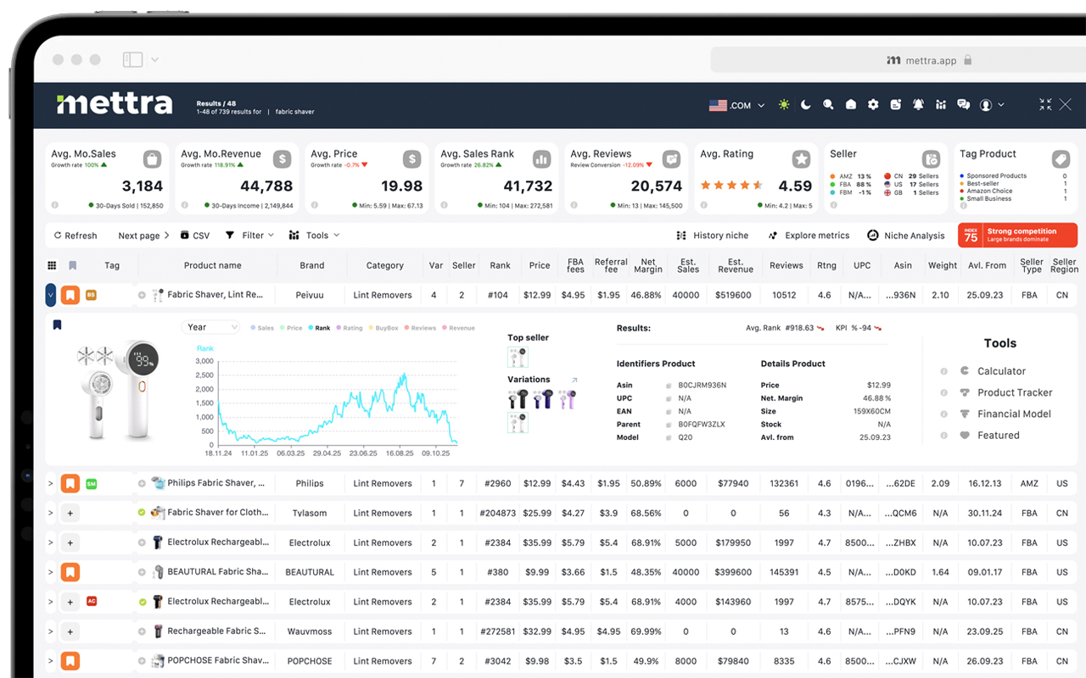
Task: Open the .COM marketplace dropdown
Action: [736, 105]
